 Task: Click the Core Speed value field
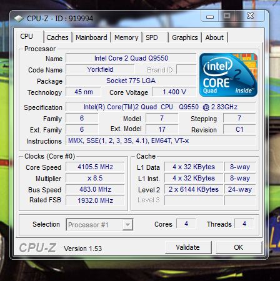coord(95,167)
